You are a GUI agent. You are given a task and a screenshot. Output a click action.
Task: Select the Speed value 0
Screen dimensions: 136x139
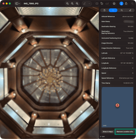(x=133, y=73)
